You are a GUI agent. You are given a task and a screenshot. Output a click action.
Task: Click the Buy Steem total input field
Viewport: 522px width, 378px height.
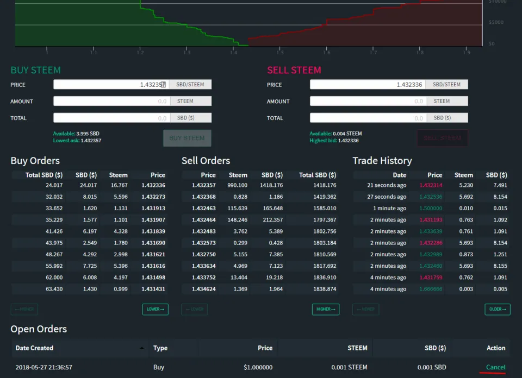click(111, 118)
